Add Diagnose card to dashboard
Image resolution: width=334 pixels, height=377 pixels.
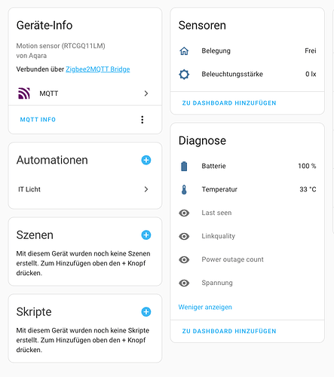(x=229, y=331)
